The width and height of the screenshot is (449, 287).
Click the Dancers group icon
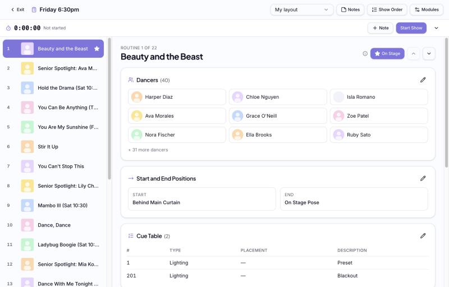pyautogui.click(x=131, y=80)
